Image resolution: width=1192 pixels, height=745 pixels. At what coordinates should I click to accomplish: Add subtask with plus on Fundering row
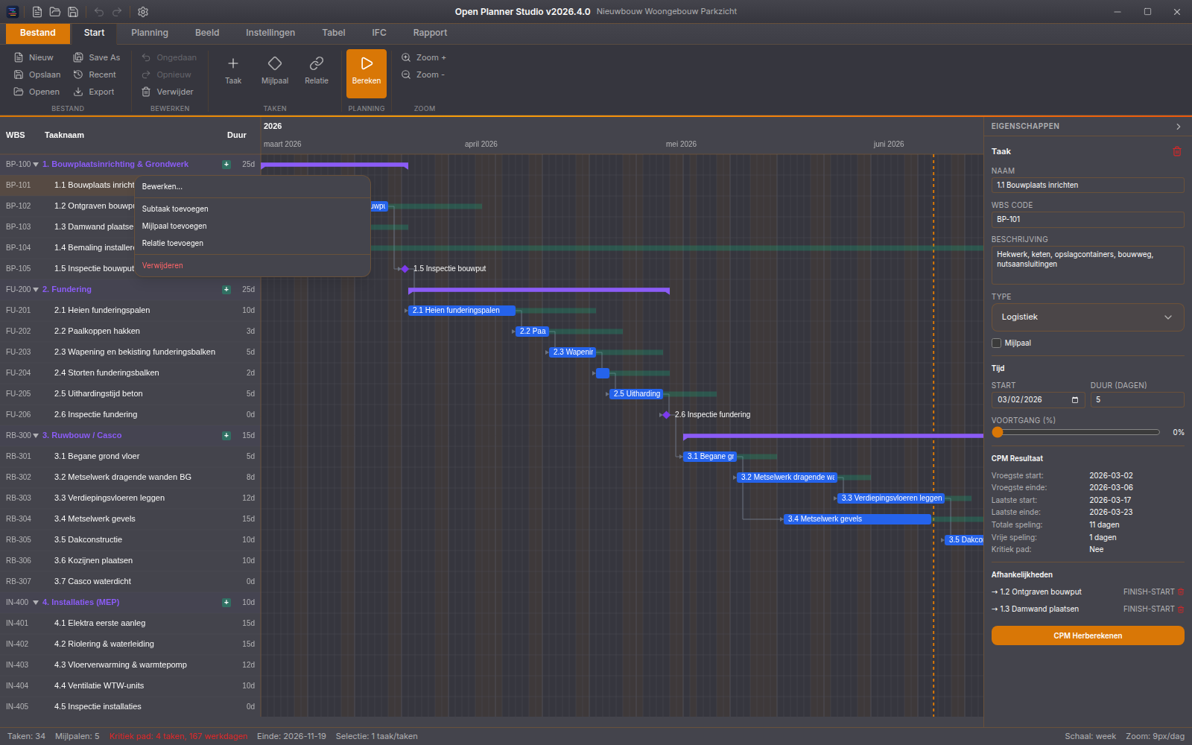(226, 289)
